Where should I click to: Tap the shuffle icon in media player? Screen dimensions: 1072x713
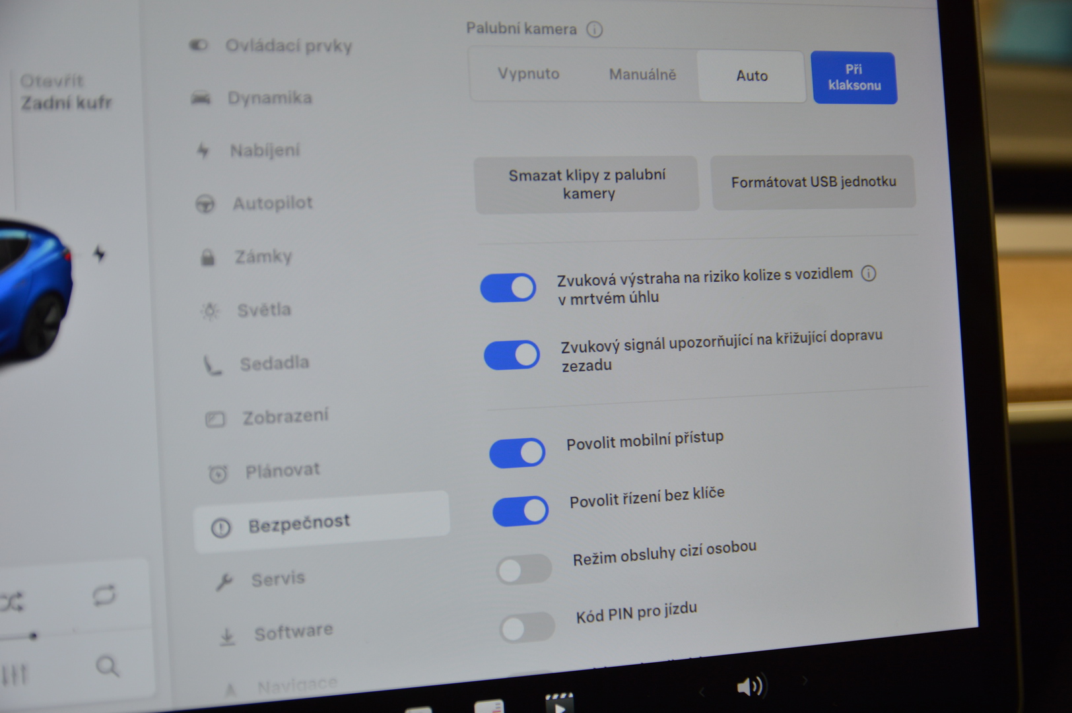[x=12, y=601]
